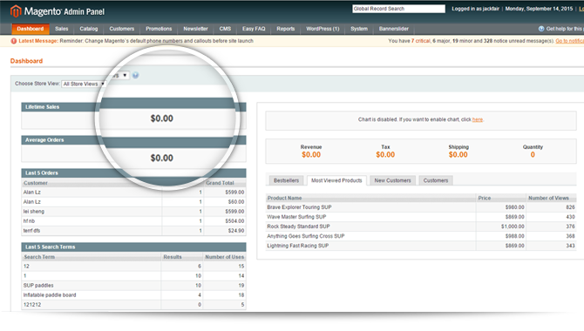Click the 'Inflatable paddle board' search term
Screen dimensions: 584x331
click(50, 295)
